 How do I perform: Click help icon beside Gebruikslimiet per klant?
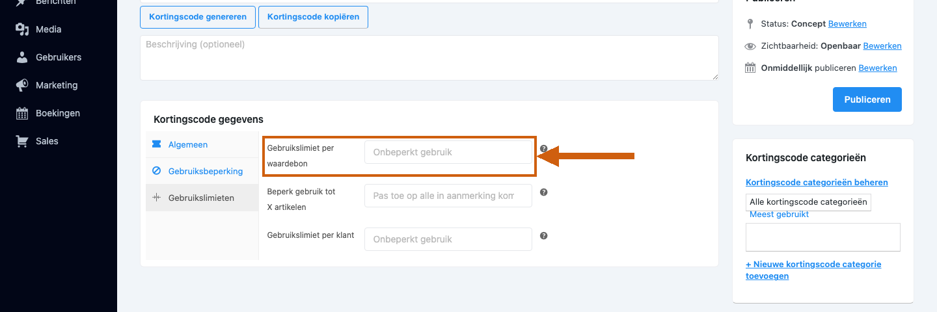(x=544, y=236)
